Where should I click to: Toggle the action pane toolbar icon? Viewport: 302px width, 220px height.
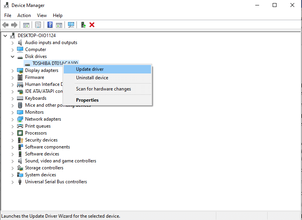[59, 25]
